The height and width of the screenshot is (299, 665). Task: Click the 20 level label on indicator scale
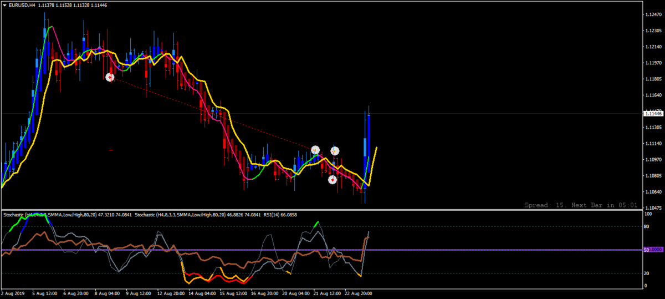click(x=647, y=273)
